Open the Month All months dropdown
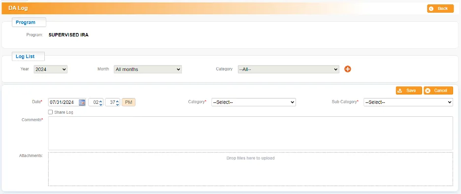The image size is (461, 194). [148, 69]
